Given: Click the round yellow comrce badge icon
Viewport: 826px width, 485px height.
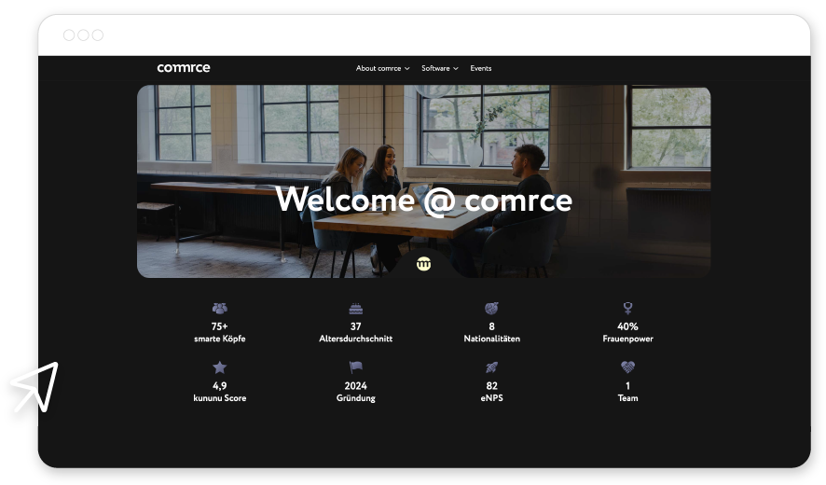Looking at the screenshot, I should pos(423,264).
